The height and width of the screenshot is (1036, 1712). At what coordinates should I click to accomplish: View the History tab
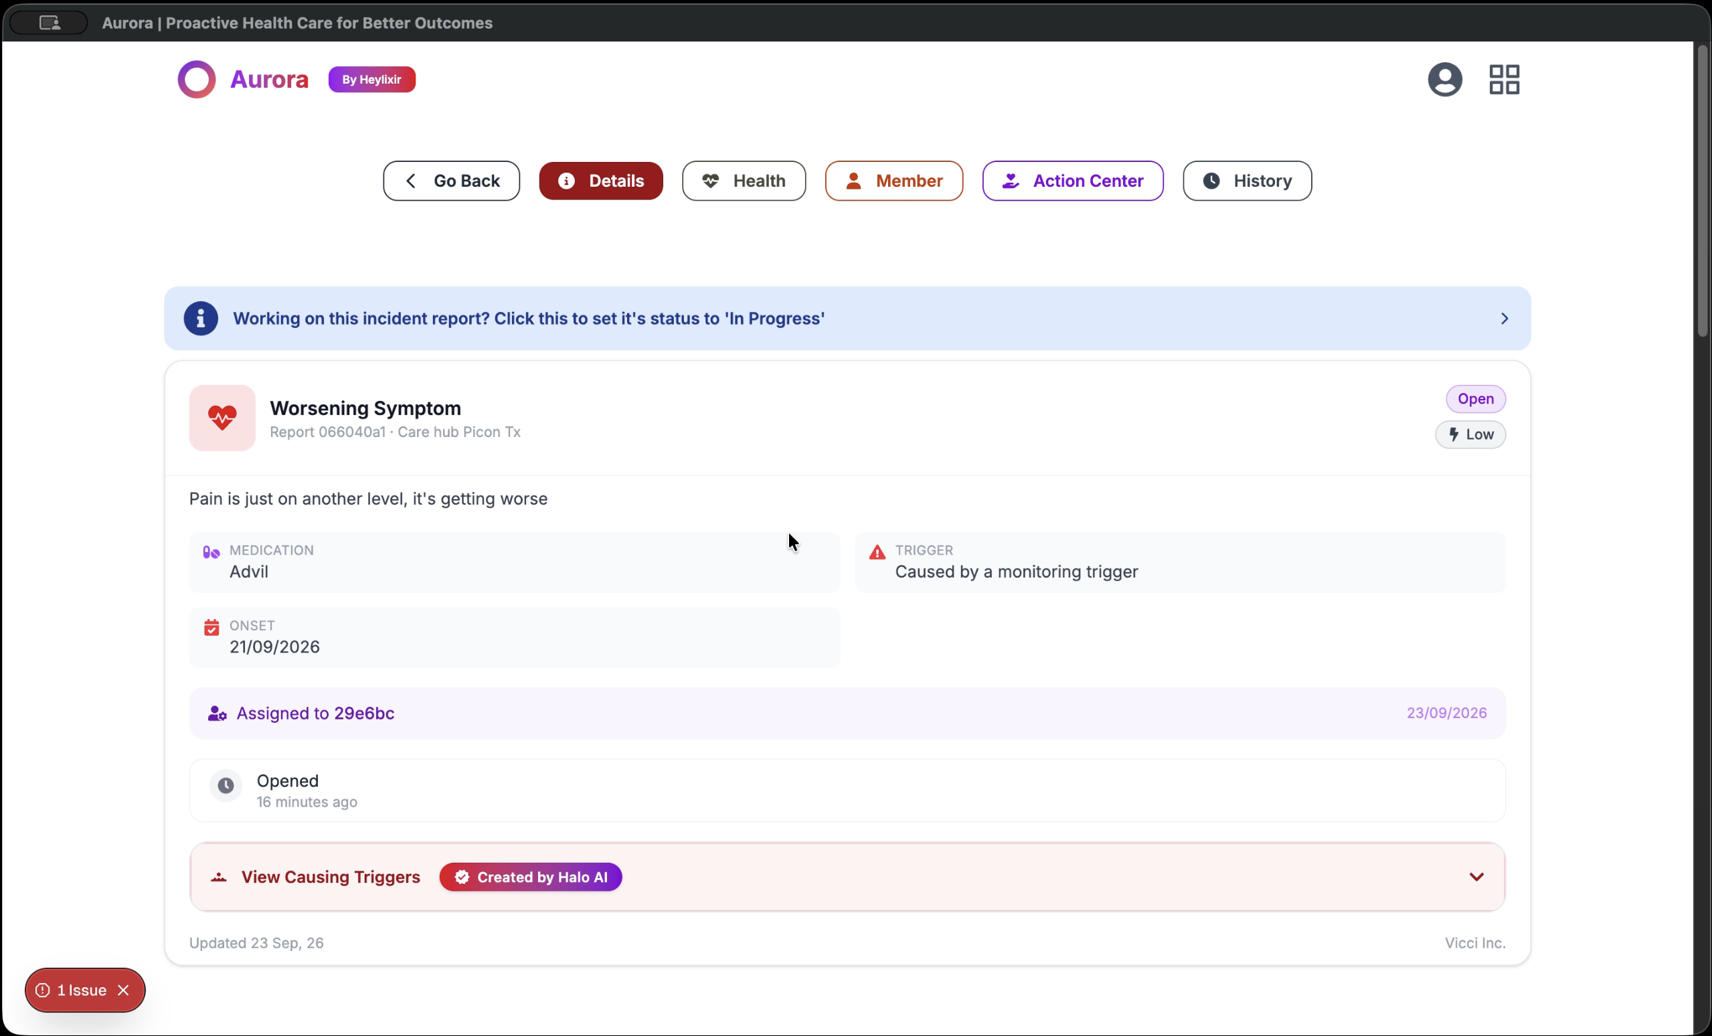pos(1247,181)
